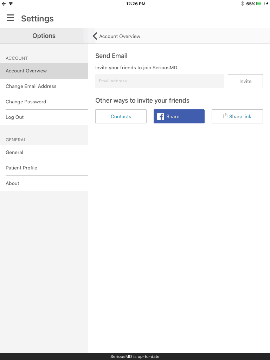This screenshot has height=360, width=270.
Task: Go back via Account Overview header text
Action: pyautogui.click(x=120, y=36)
